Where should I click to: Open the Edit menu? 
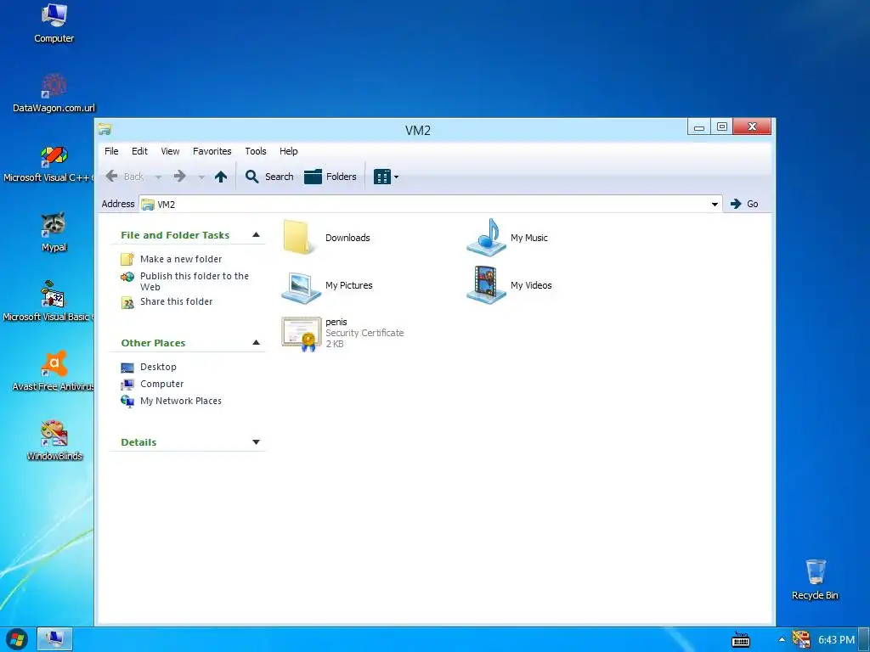(139, 151)
